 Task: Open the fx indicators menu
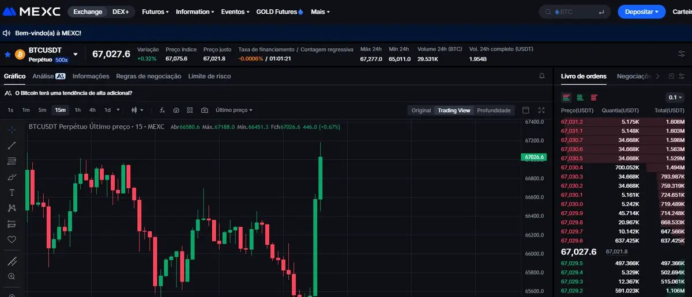click(162, 110)
